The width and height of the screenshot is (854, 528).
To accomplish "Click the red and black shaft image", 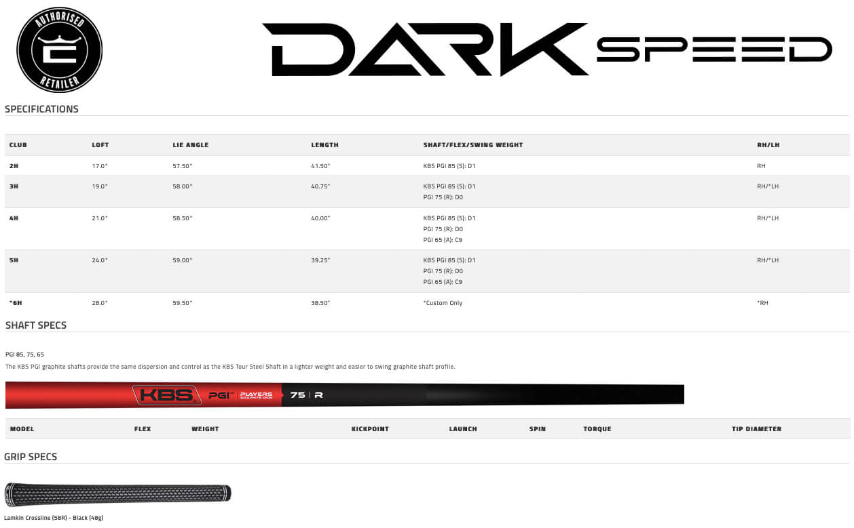I will coord(344,395).
